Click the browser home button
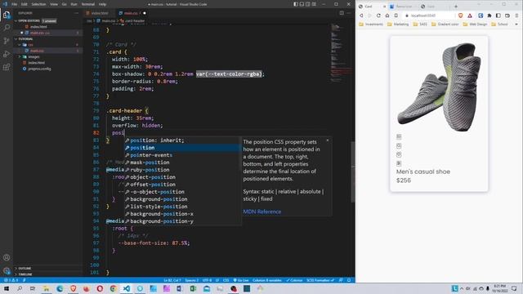523x294 pixels. [387, 16]
